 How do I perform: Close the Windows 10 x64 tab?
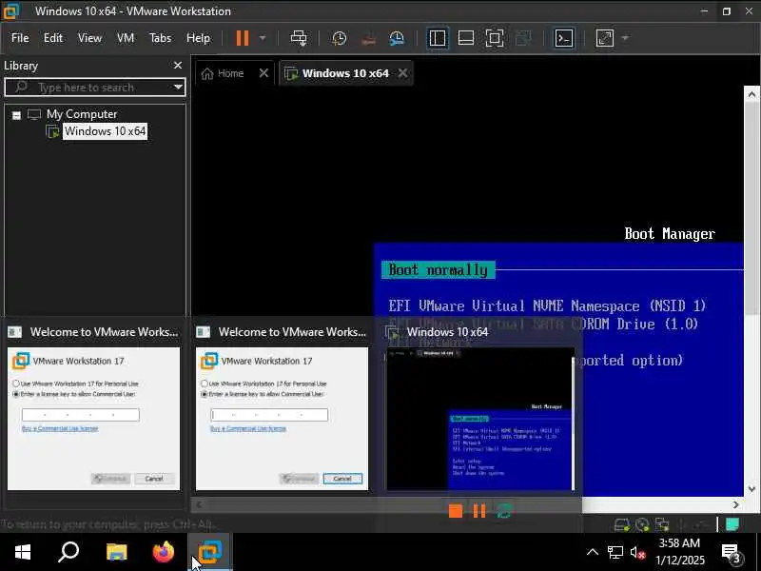pos(402,73)
